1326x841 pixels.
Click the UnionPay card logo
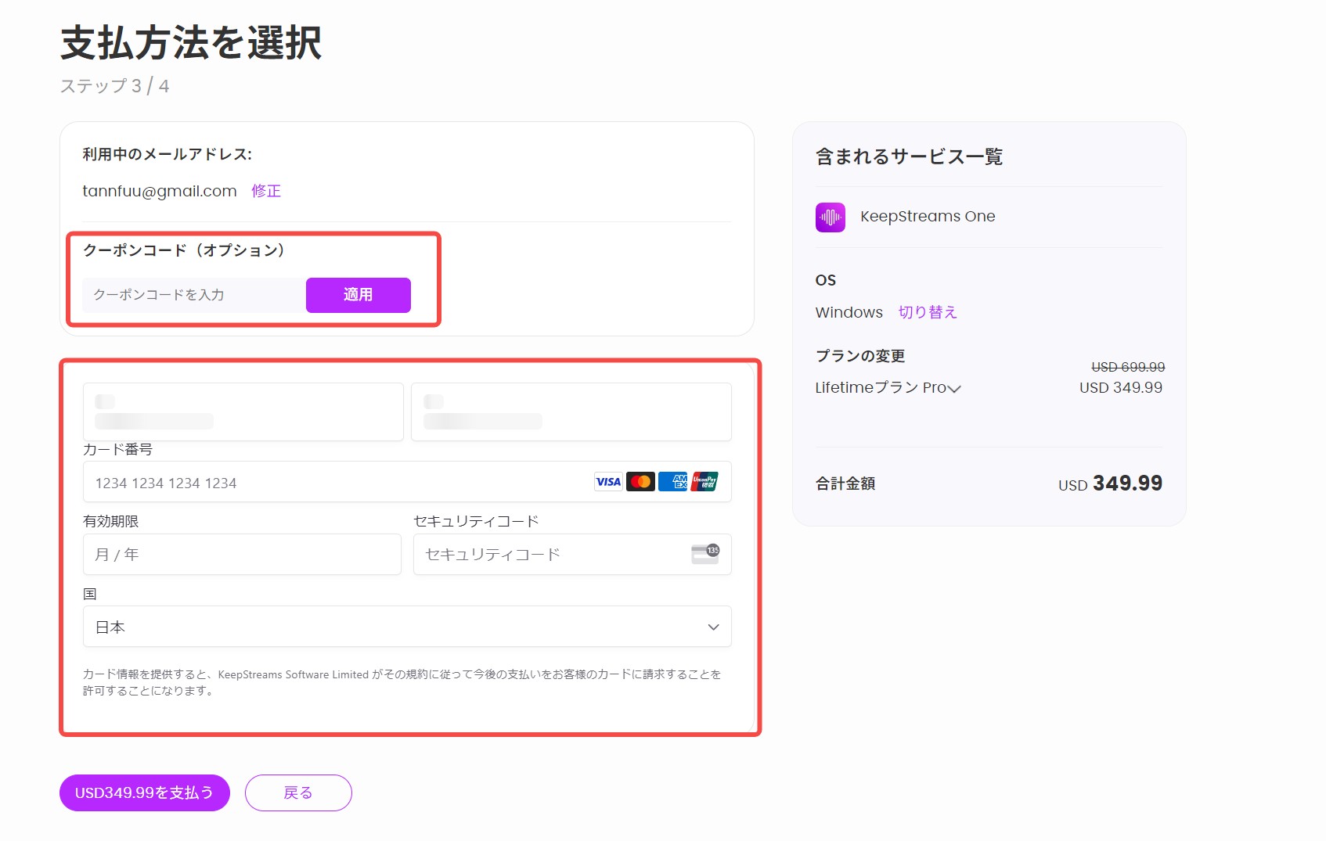click(704, 482)
